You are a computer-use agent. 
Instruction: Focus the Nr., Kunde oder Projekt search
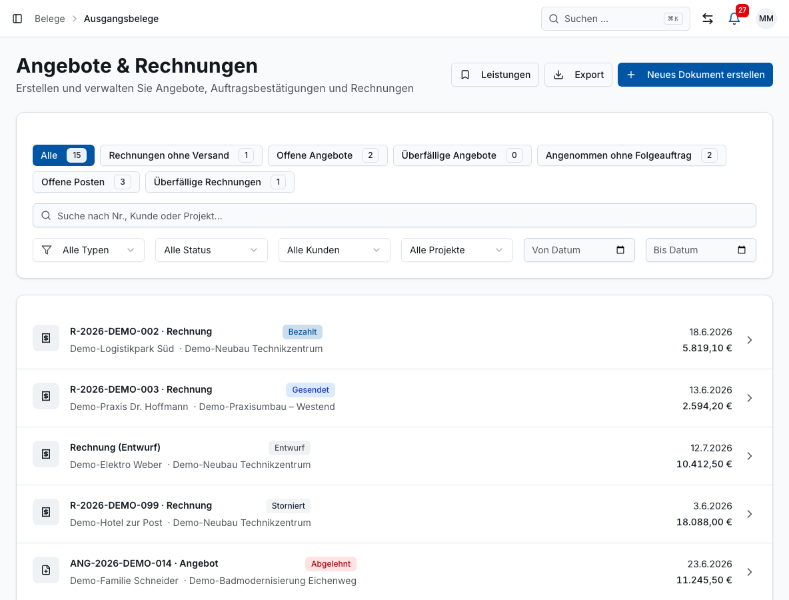click(x=394, y=215)
